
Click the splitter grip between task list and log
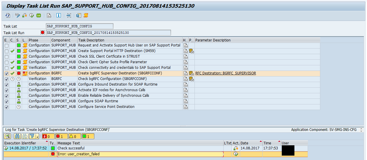pyautogui.click(x=183, y=126)
